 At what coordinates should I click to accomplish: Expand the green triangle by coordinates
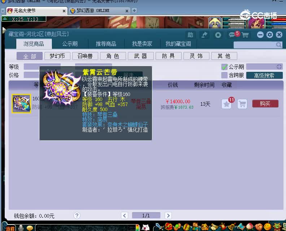(5, 19)
